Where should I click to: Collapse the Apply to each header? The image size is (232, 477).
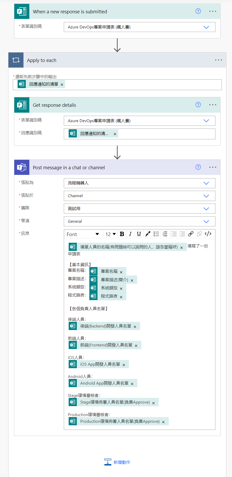tap(117, 60)
